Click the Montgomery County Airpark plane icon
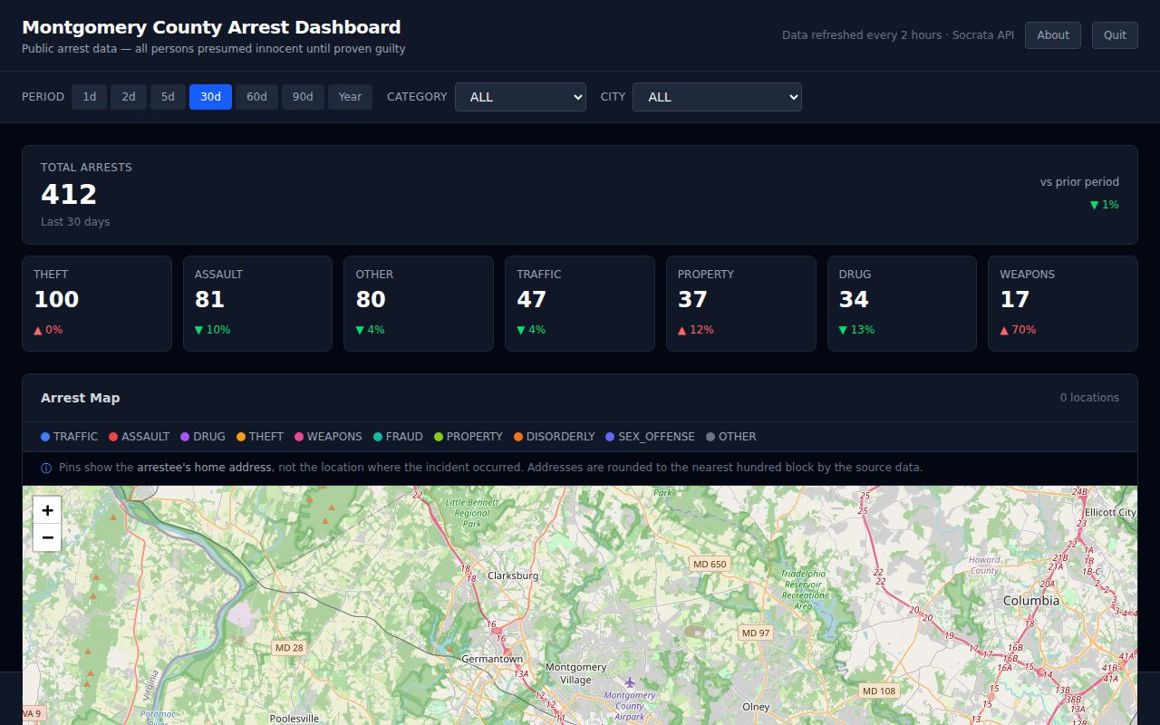This screenshot has width=1160, height=725. pyautogui.click(x=630, y=681)
